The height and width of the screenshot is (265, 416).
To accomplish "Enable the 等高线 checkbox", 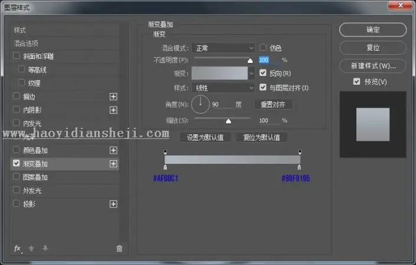I will click(21, 69).
